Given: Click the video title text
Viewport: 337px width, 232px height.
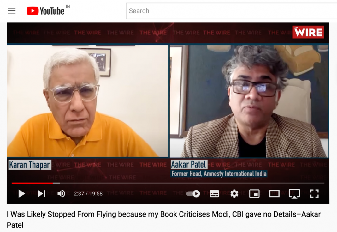Looking at the screenshot, I should click(x=164, y=220).
